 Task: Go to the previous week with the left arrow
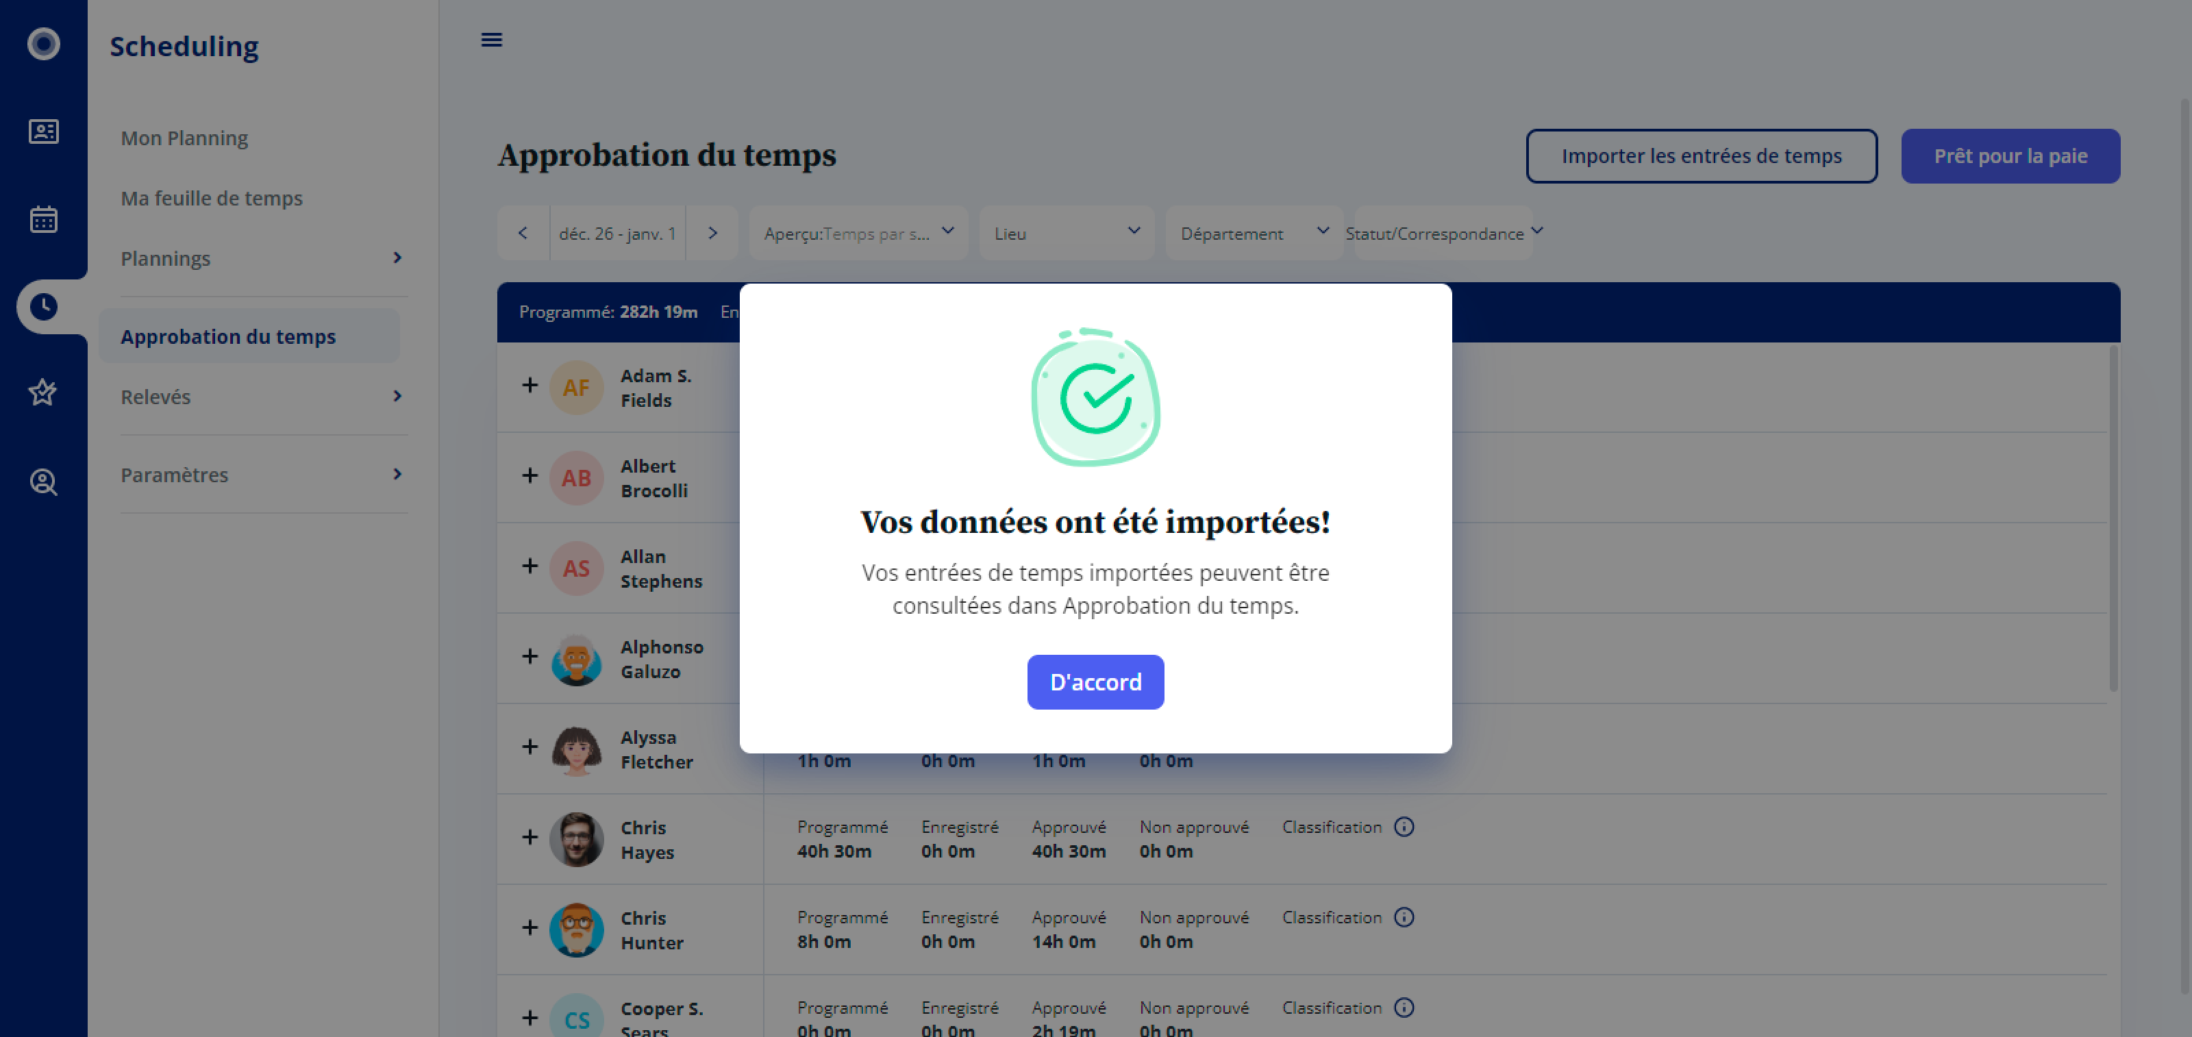pos(523,233)
